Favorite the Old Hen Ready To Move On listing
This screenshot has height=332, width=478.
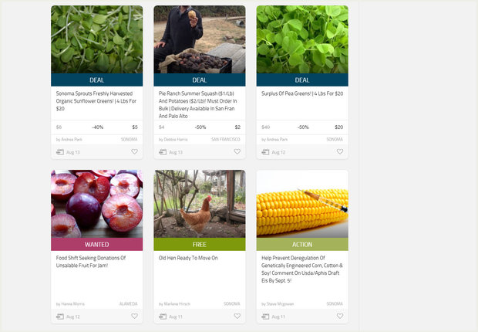click(237, 316)
